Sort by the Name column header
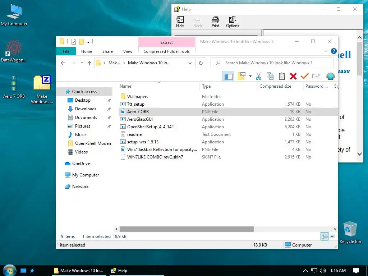This screenshot has width=368, height=276. (x=125, y=86)
